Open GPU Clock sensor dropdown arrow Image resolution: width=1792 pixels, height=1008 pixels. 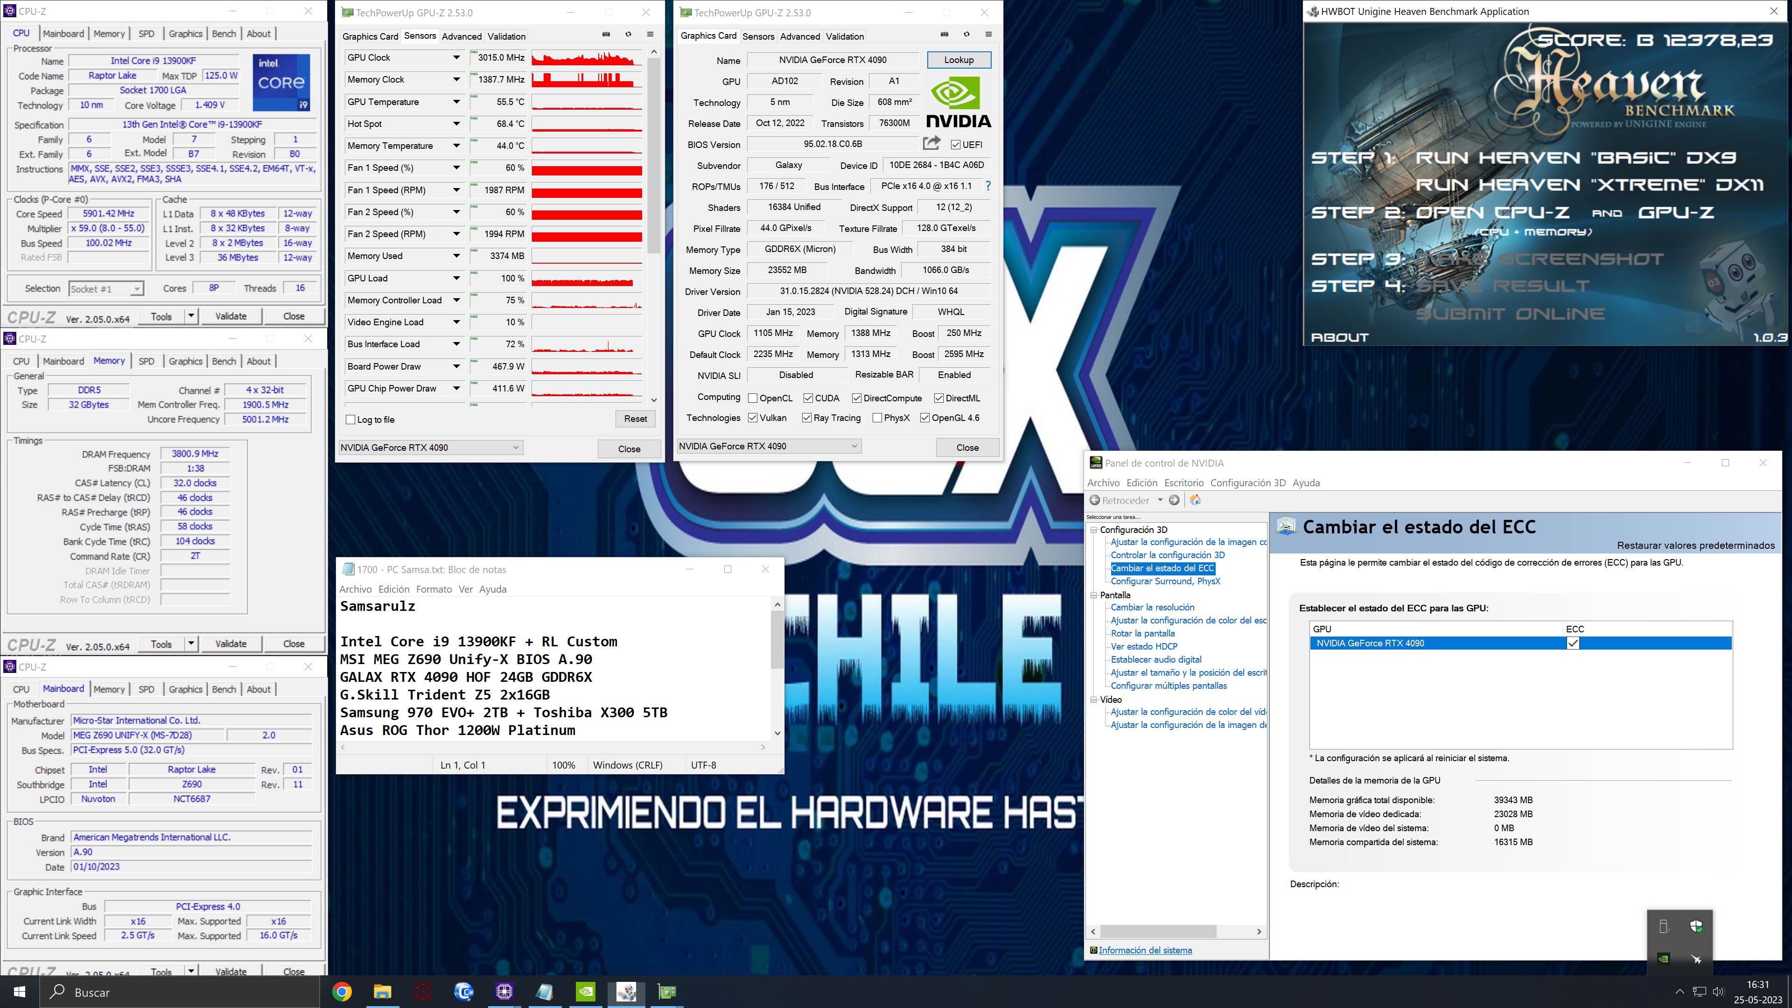point(456,58)
